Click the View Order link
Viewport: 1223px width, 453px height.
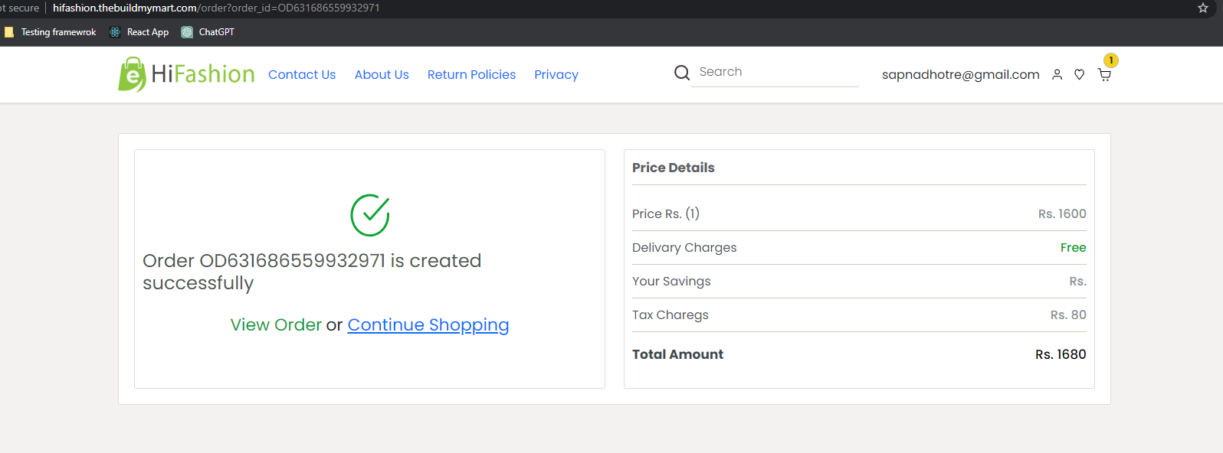coord(276,324)
